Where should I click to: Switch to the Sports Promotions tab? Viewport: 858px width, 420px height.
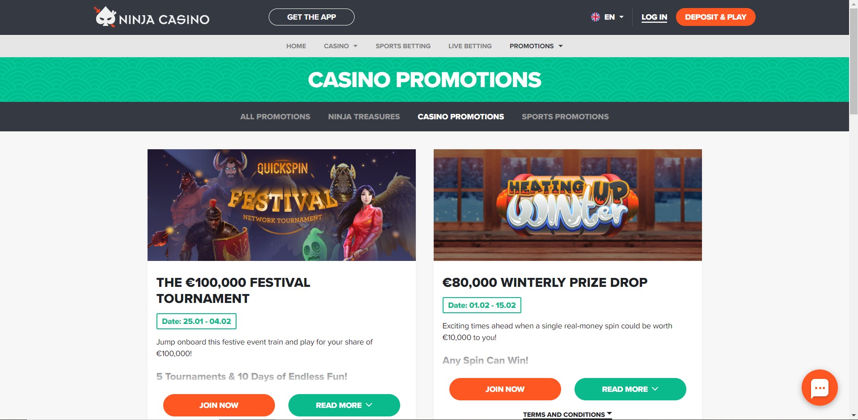(565, 117)
